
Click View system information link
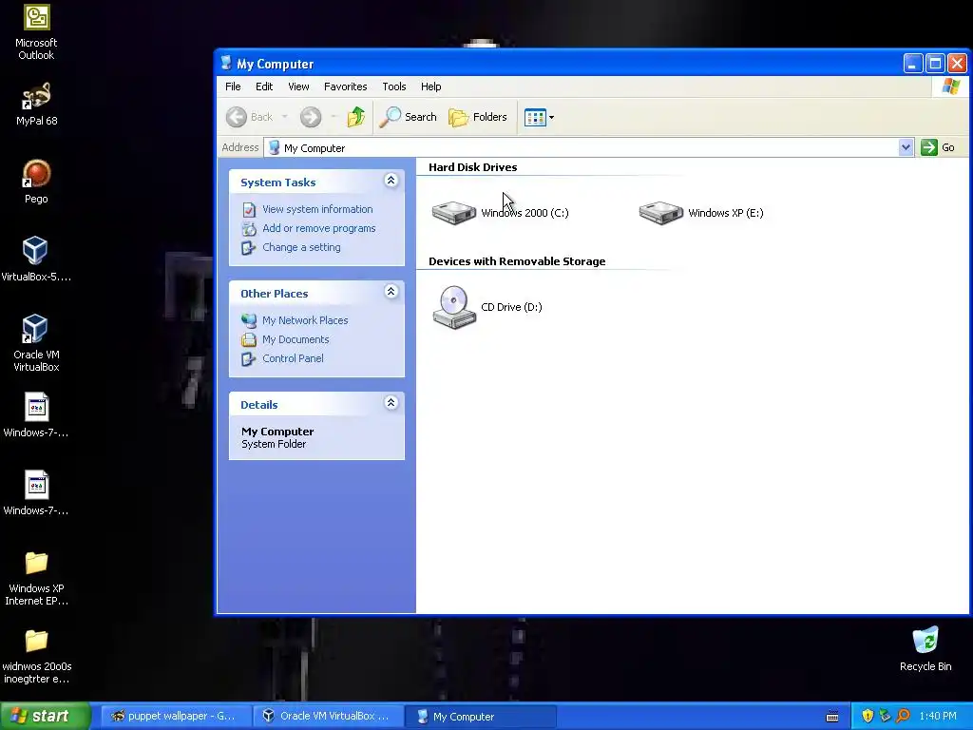click(317, 209)
